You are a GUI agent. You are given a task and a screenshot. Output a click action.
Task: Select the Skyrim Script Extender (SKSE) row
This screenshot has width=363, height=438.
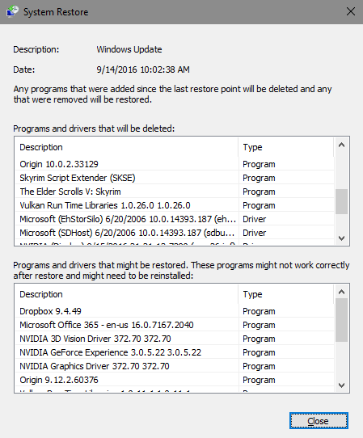click(x=175, y=178)
